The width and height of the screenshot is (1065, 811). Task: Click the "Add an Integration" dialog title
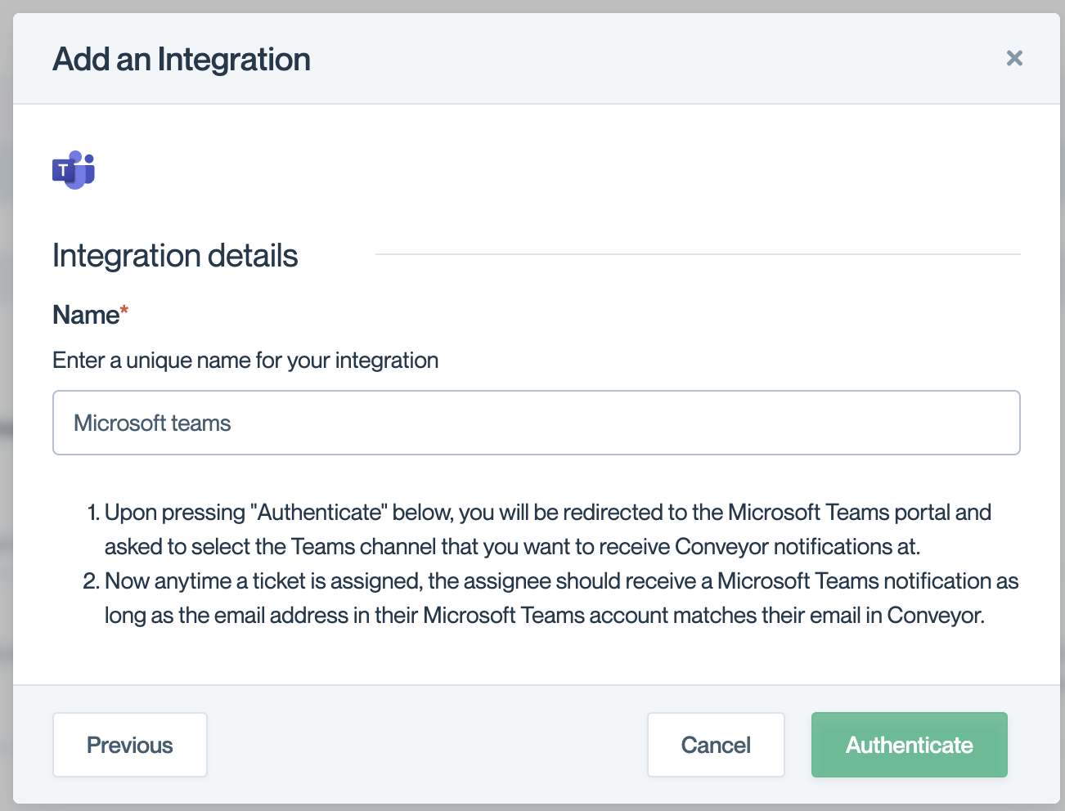tap(182, 60)
